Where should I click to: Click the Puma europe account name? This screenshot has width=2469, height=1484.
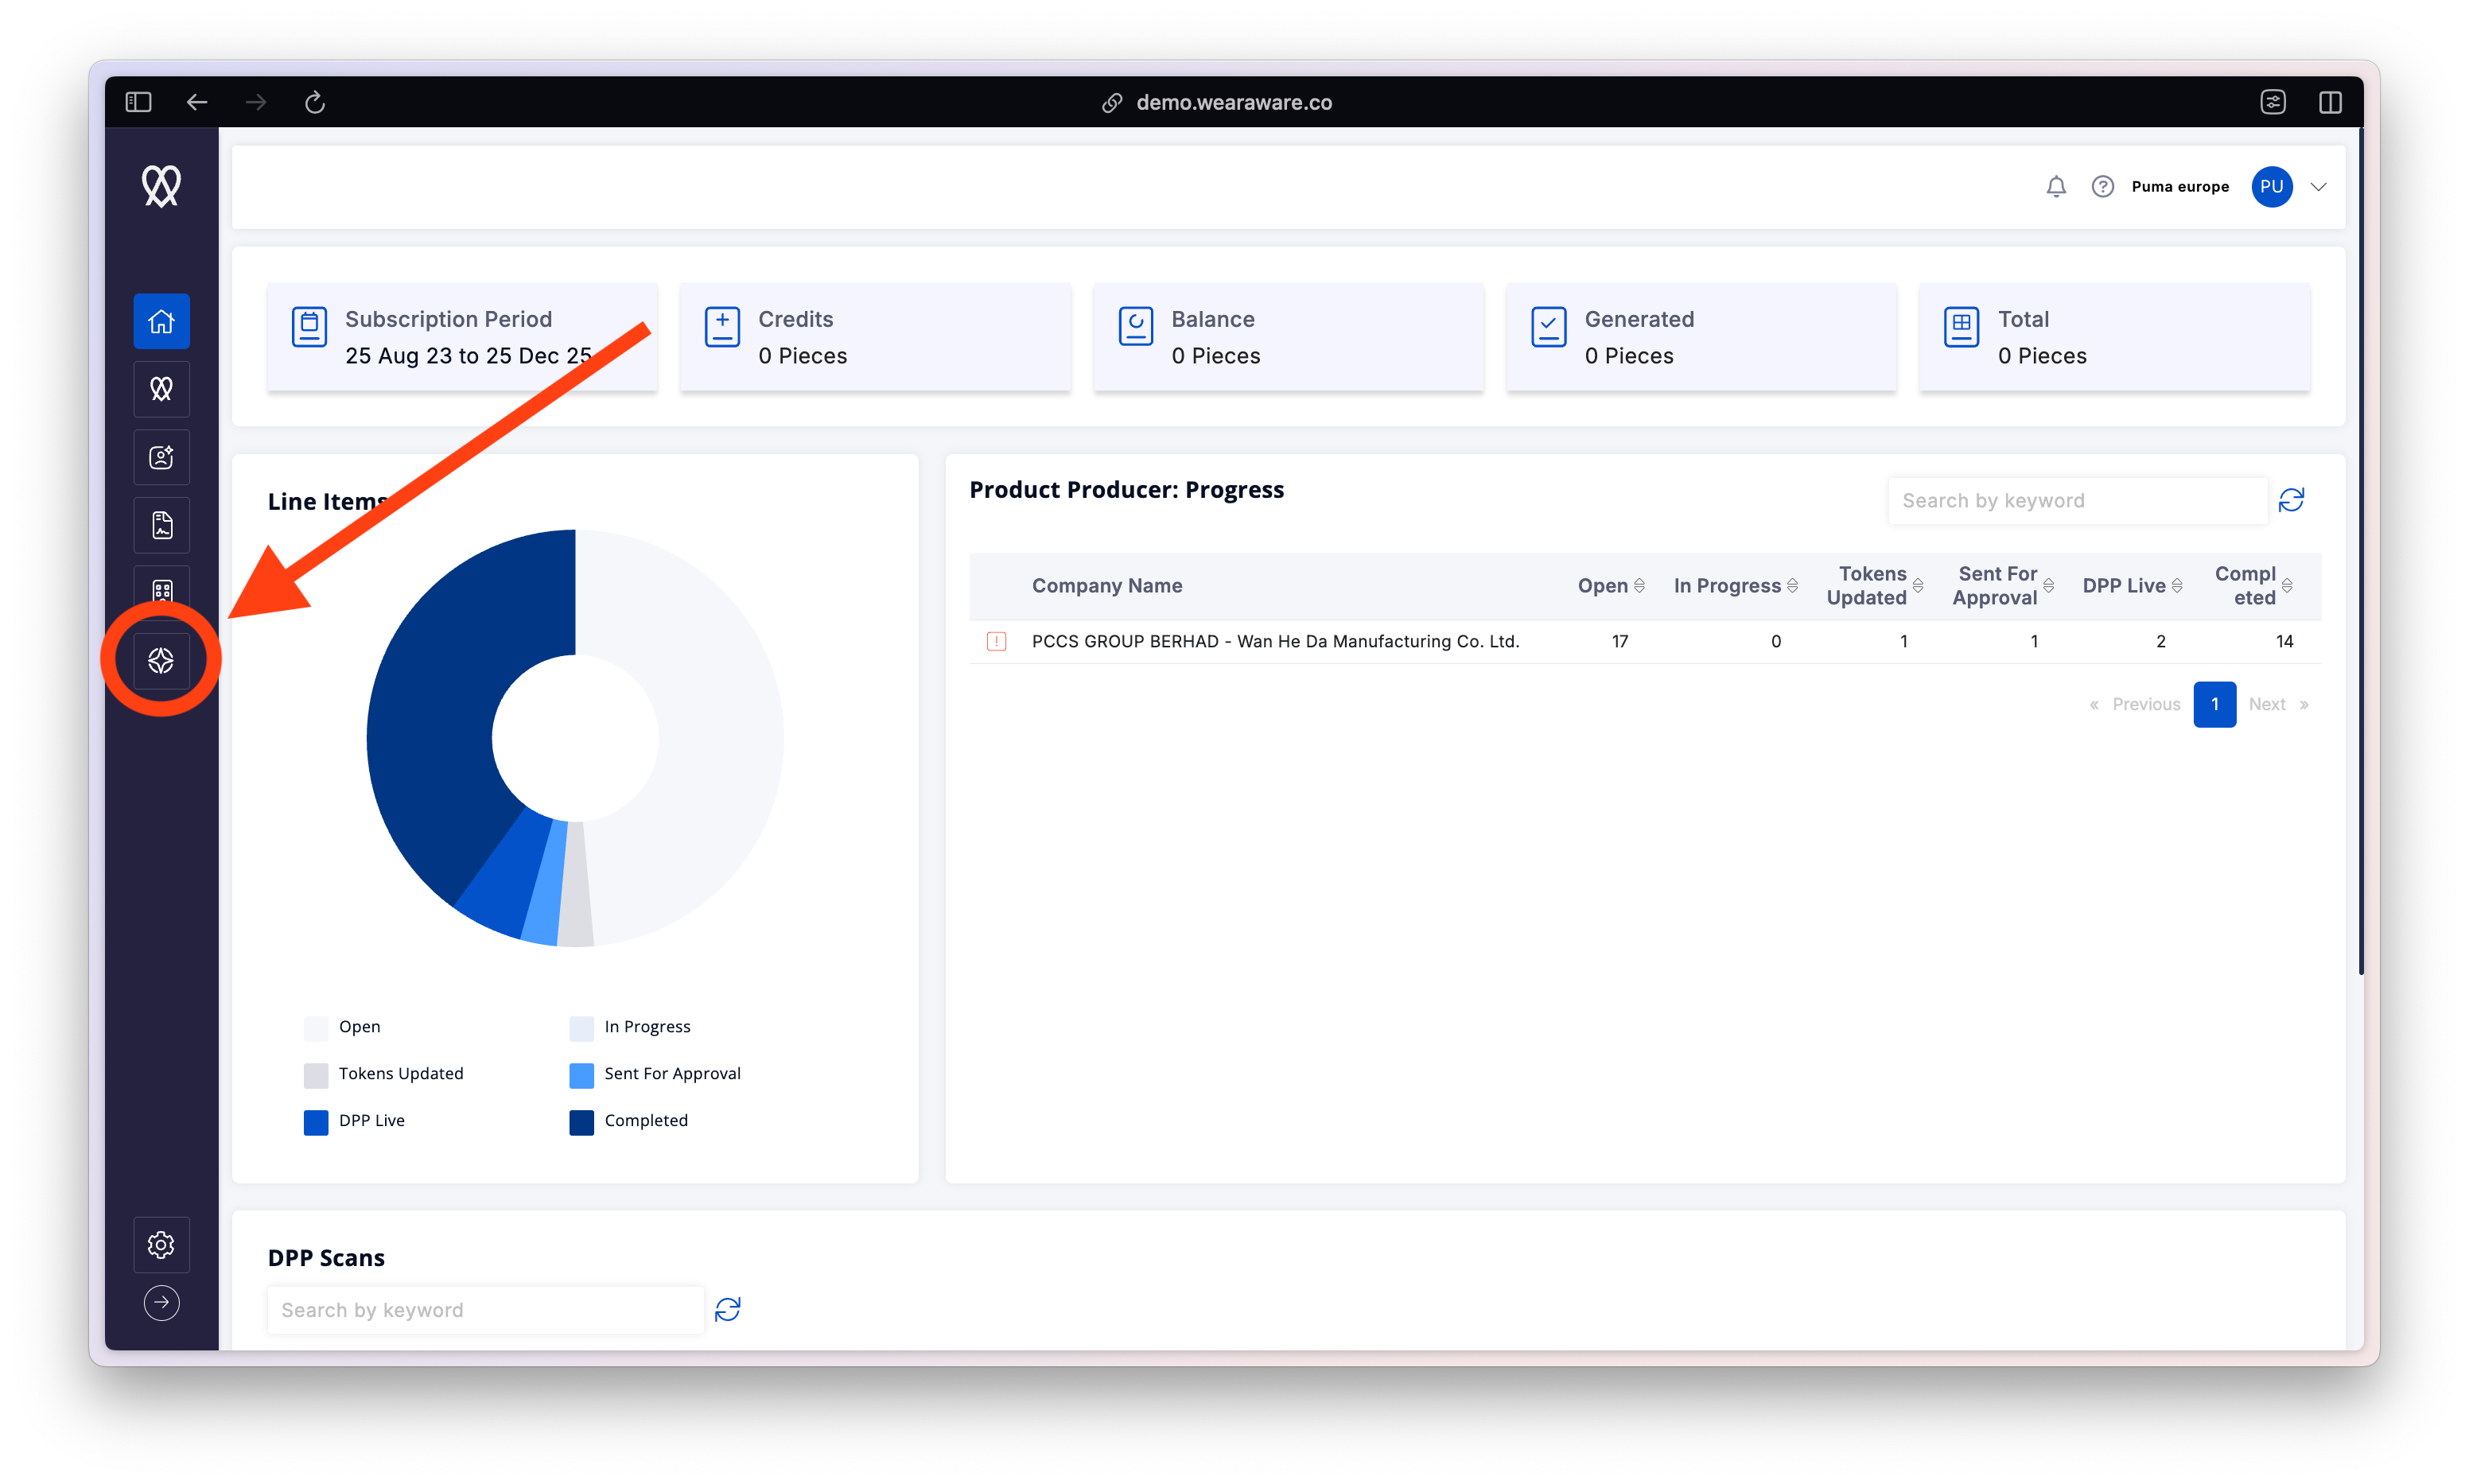click(2180, 187)
